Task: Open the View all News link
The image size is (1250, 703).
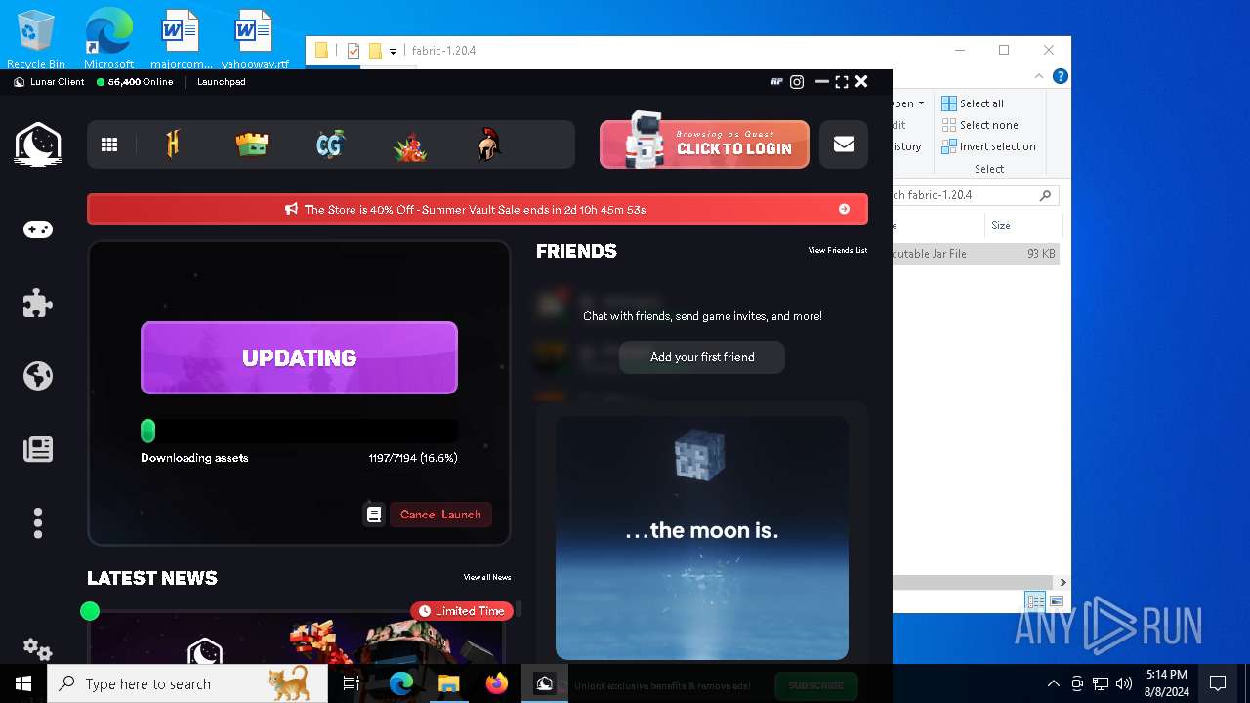Action: [487, 578]
